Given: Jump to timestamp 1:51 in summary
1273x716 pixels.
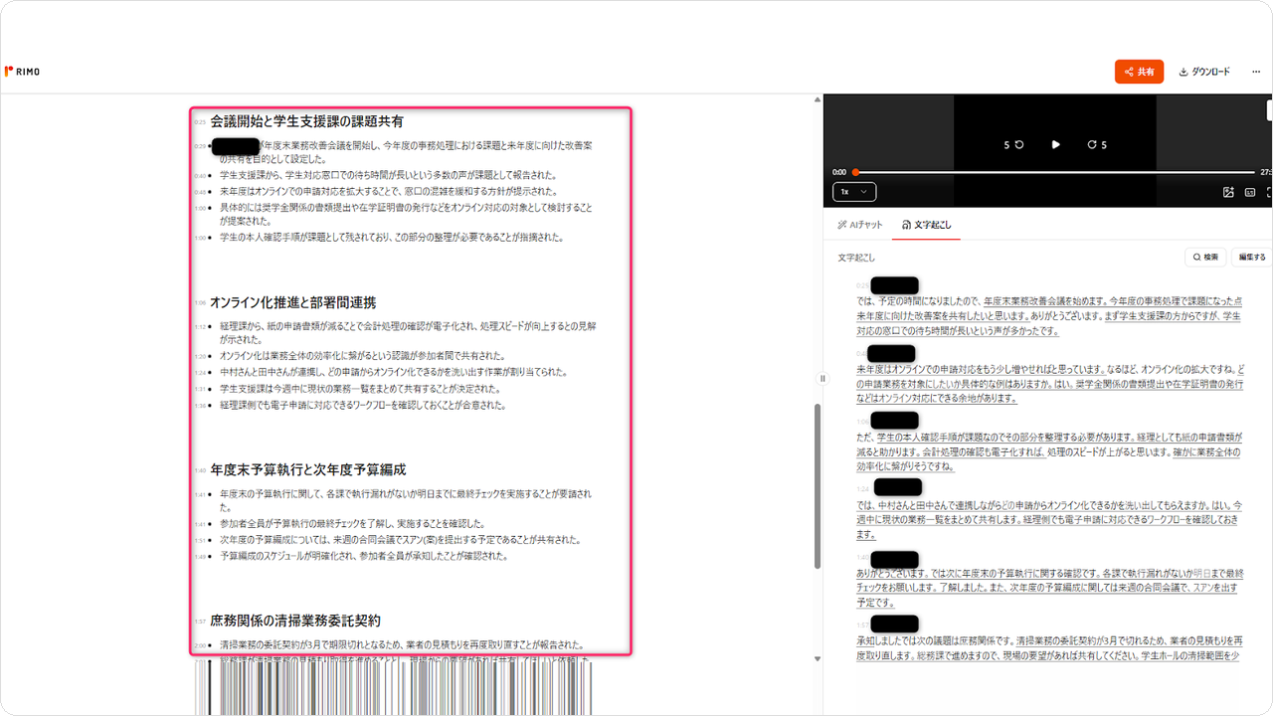Looking at the screenshot, I should (200, 540).
